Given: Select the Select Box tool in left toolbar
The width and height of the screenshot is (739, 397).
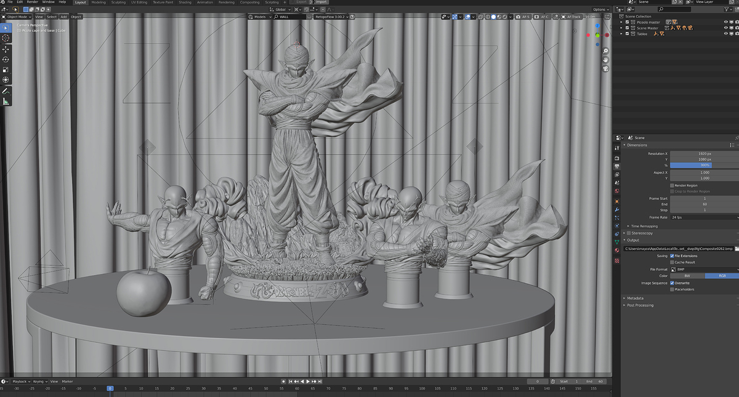Looking at the screenshot, I should [x=6, y=28].
